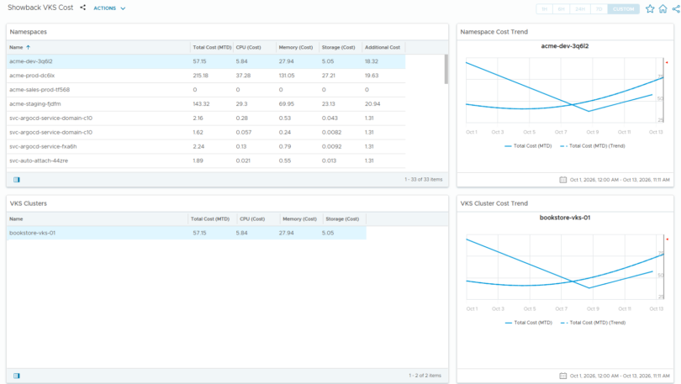Click the Namespace Cost Trend widget title

494,32
